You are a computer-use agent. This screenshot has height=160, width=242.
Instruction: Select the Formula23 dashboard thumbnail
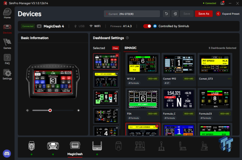215,99
